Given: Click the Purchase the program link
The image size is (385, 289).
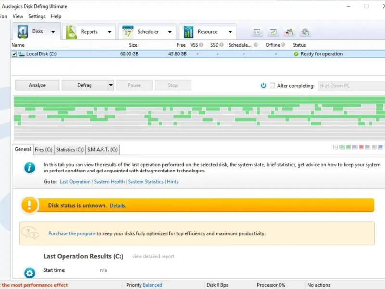Looking at the screenshot, I should [72, 233].
